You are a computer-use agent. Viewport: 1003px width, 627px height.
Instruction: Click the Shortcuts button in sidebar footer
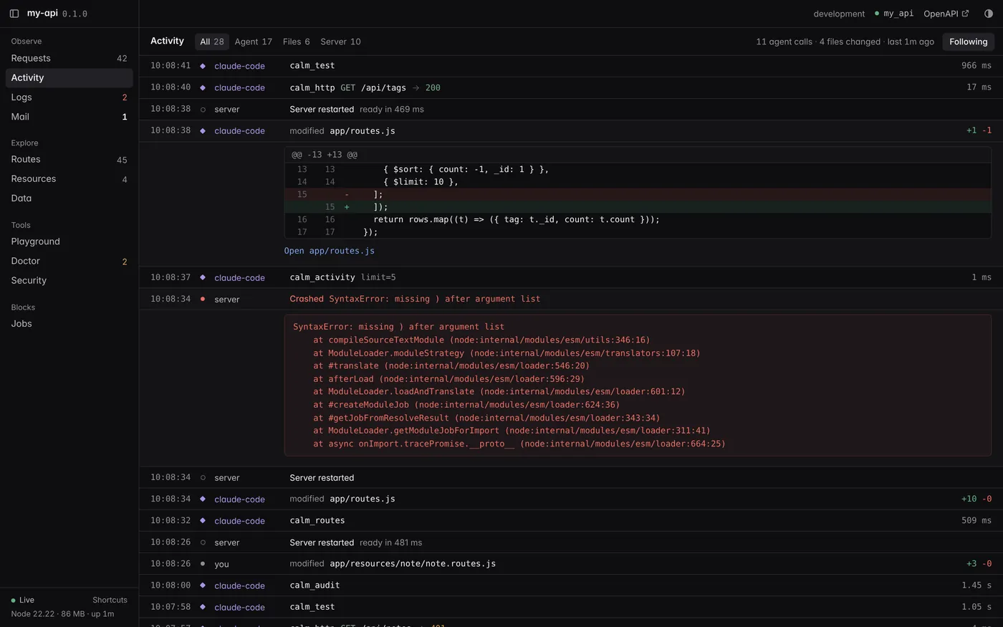click(110, 600)
